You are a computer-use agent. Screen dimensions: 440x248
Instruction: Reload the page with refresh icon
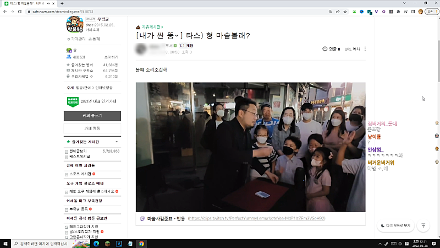click(x=20, y=12)
